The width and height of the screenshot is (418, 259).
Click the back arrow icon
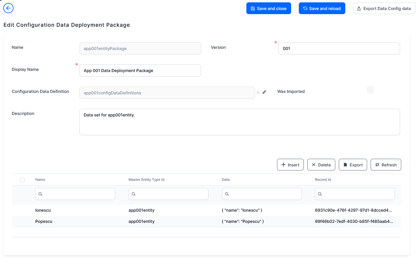tap(8, 8)
